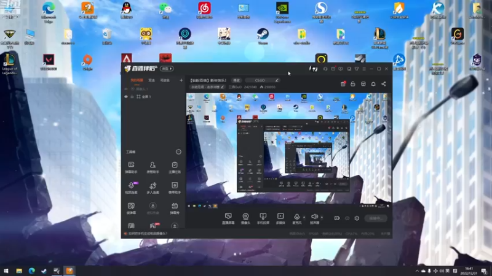Viewport: 492px width, 276px height.
Task: Add a multimedia source in bottom toolbar
Action: point(280,218)
